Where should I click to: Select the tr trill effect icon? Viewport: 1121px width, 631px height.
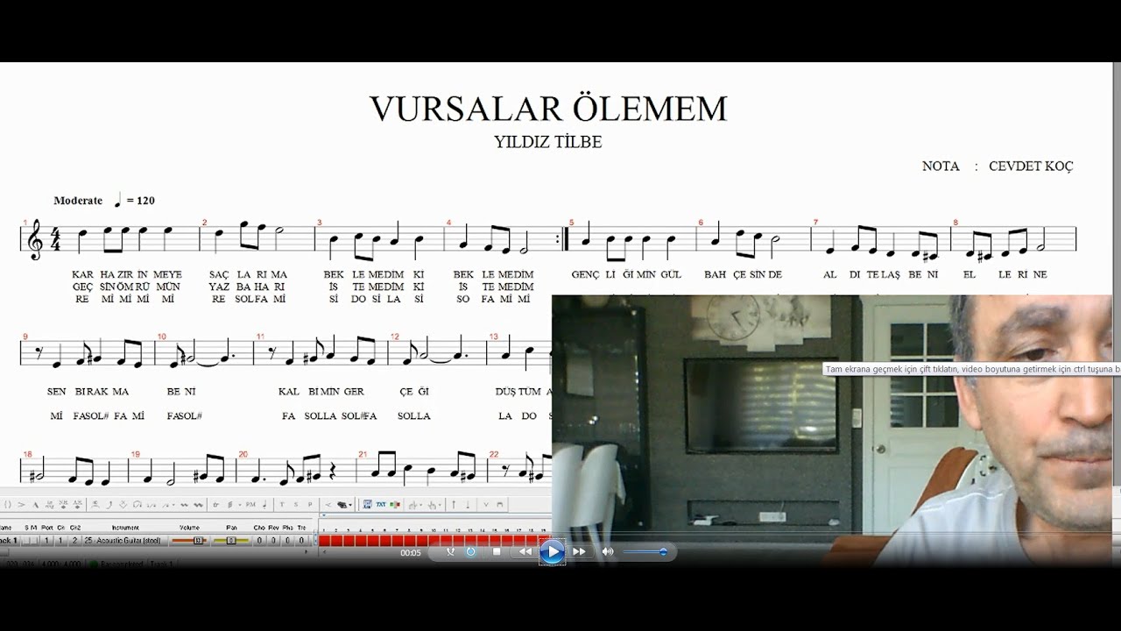pos(215,505)
